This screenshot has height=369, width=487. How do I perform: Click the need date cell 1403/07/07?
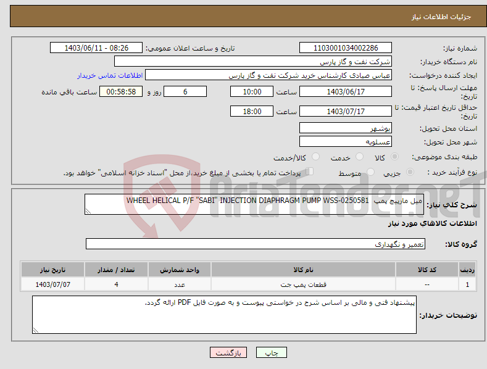point(53,284)
